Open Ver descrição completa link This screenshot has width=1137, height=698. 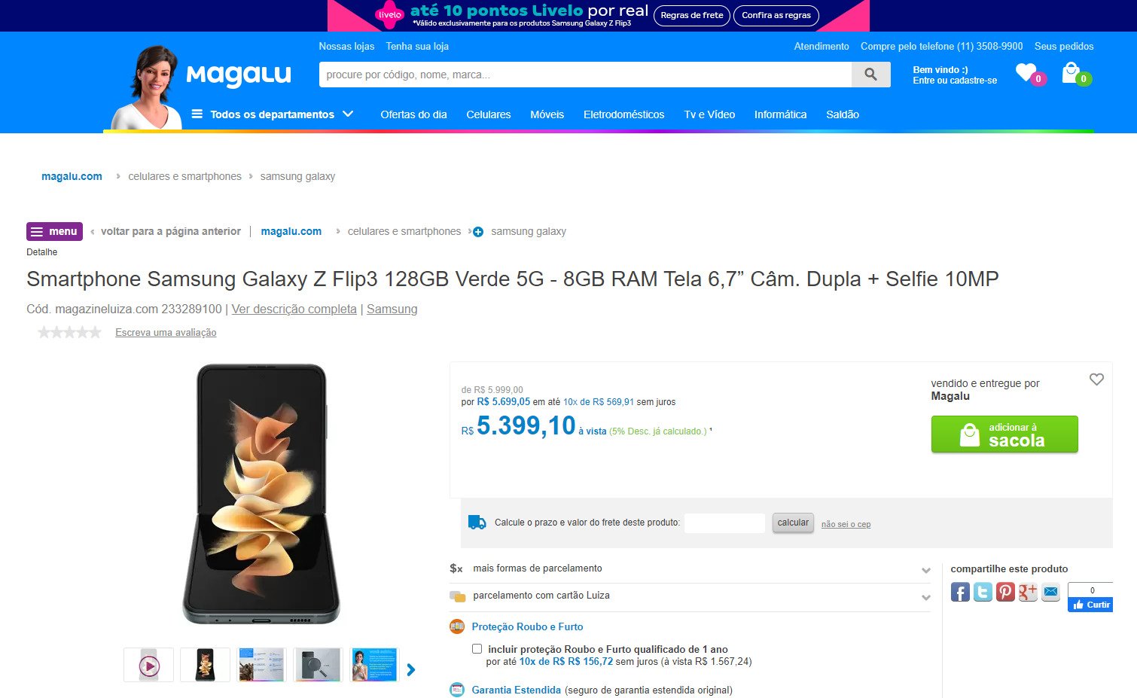click(x=294, y=309)
